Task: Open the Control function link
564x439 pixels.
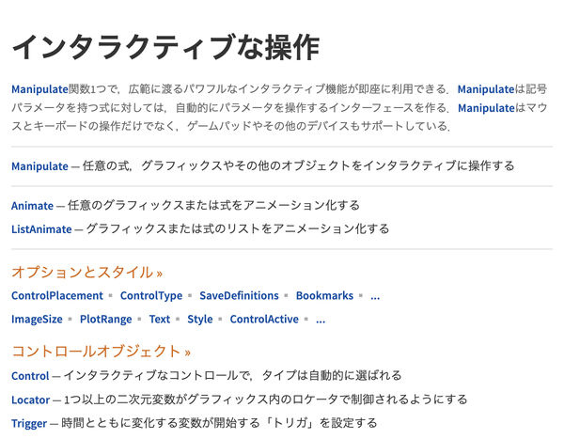Action: click(x=30, y=376)
